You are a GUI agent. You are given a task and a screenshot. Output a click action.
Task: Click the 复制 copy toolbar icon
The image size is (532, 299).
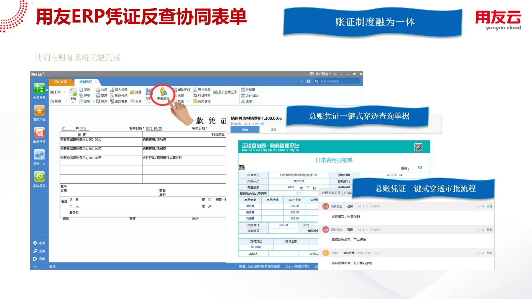(81, 90)
